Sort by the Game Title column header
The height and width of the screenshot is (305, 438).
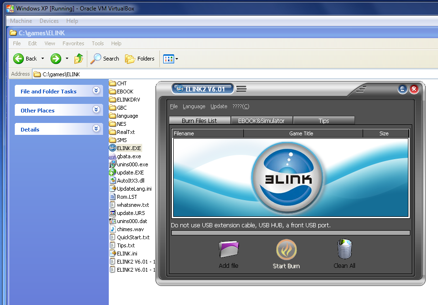[303, 133]
